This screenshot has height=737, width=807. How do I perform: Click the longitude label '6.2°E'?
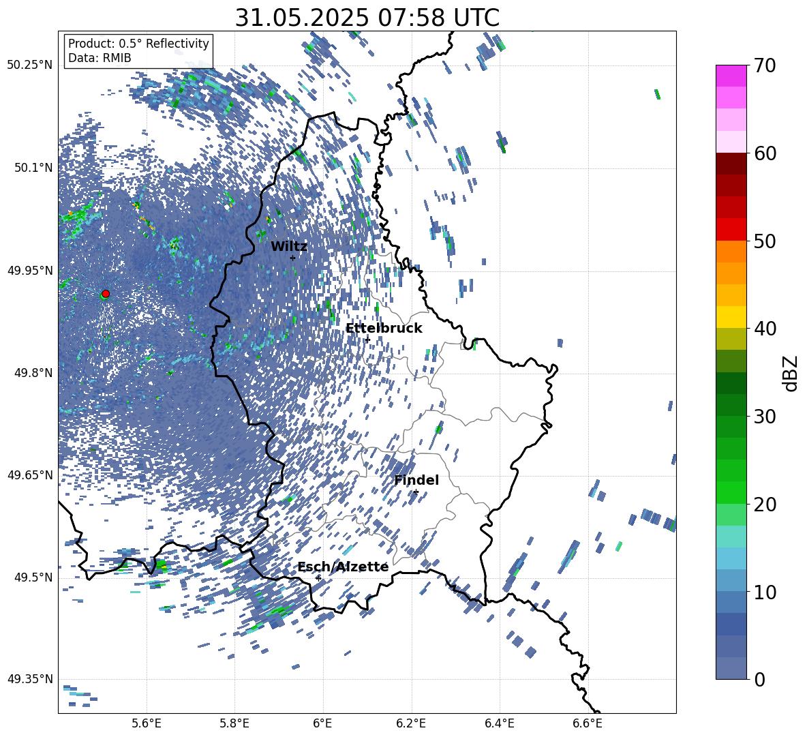[x=411, y=723]
